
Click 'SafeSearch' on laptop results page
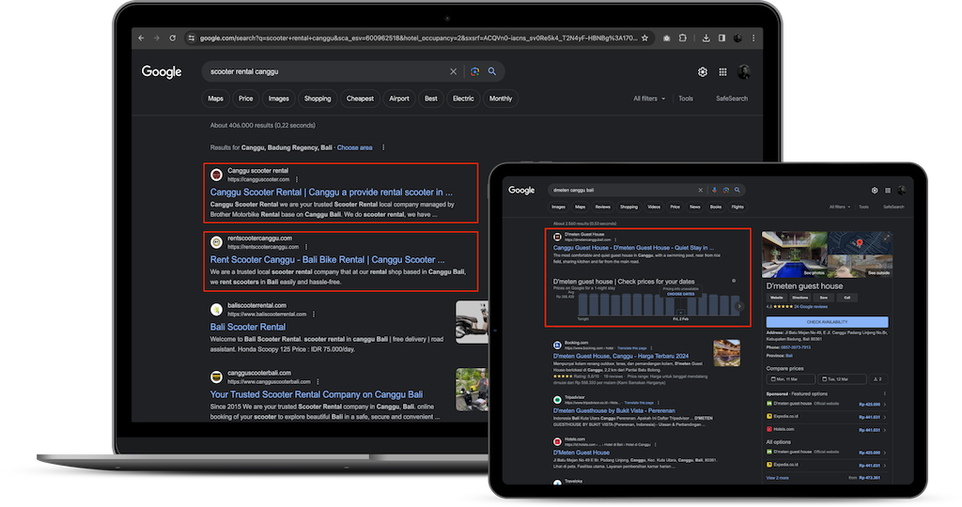pos(731,99)
